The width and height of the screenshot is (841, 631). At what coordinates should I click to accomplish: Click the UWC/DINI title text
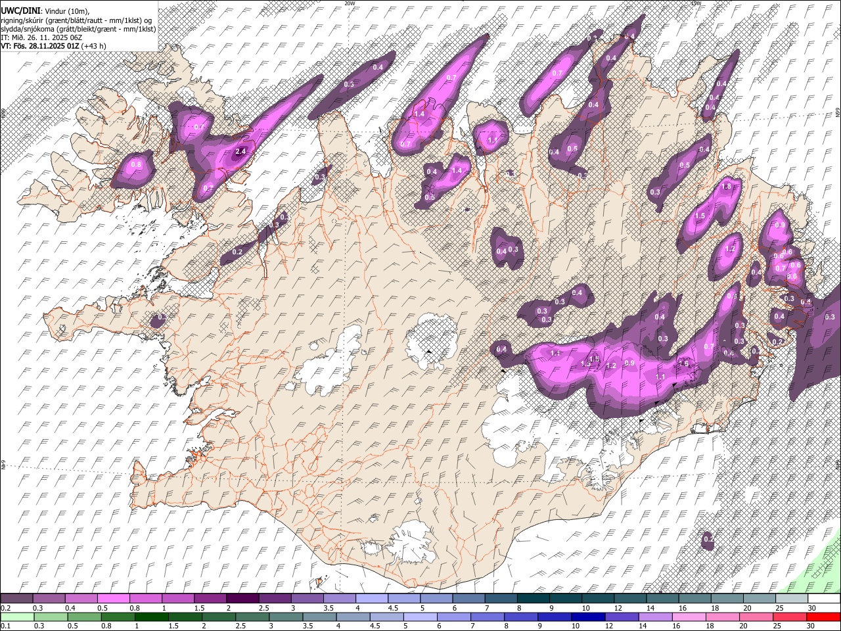20,11
